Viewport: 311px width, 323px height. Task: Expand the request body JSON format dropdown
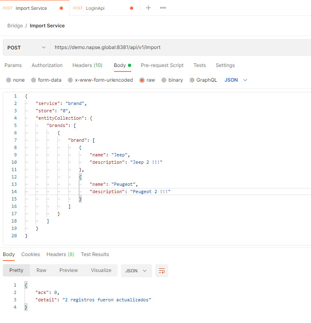pyautogui.click(x=236, y=80)
